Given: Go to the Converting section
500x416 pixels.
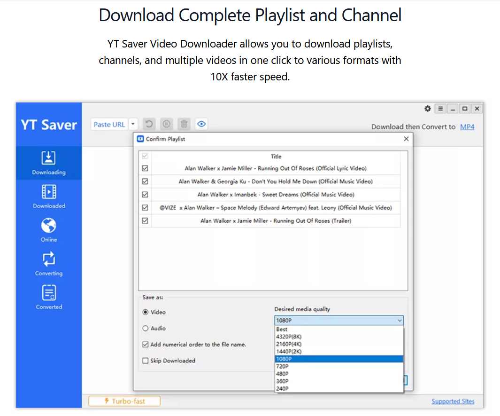Looking at the screenshot, I should tap(49, 264).
